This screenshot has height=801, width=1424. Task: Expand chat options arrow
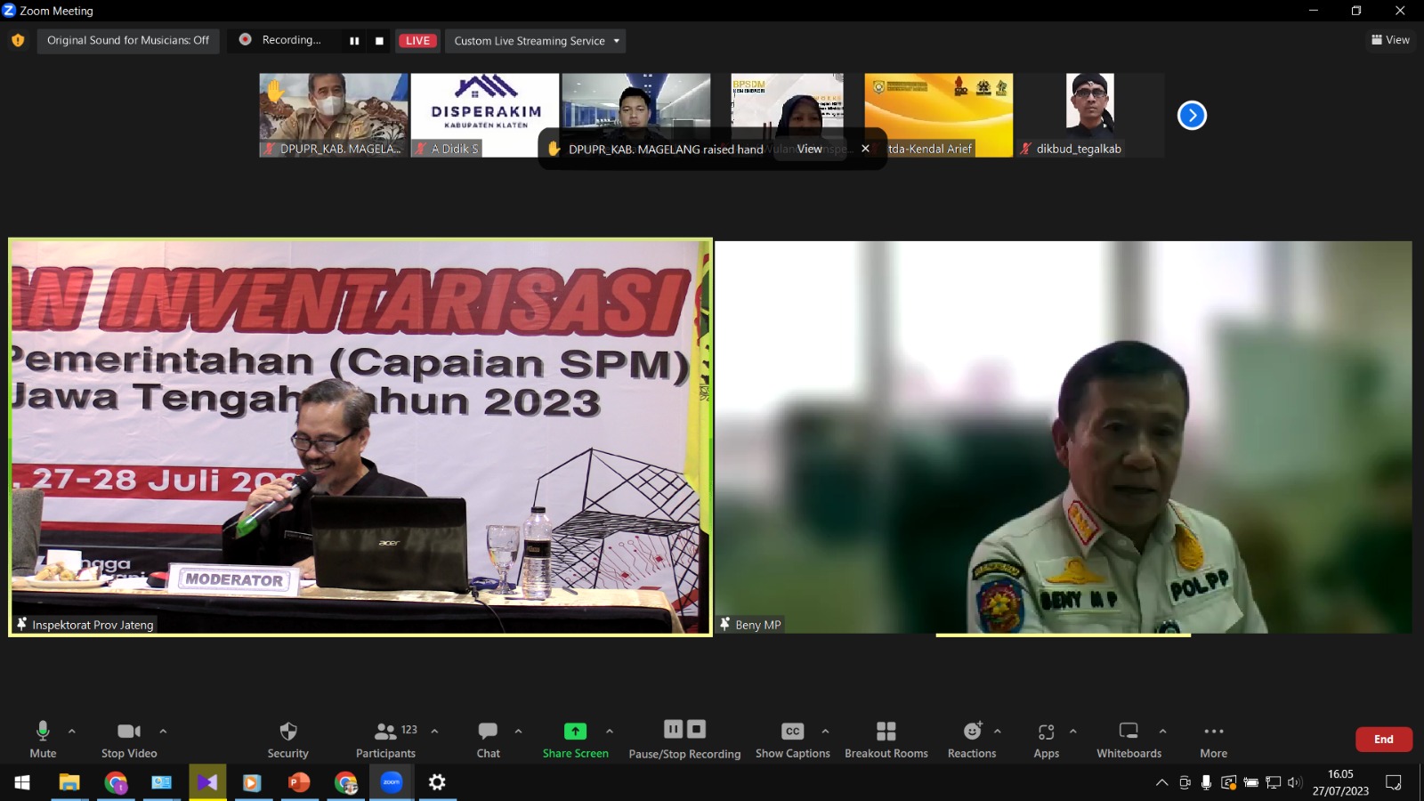click(518, 732)
